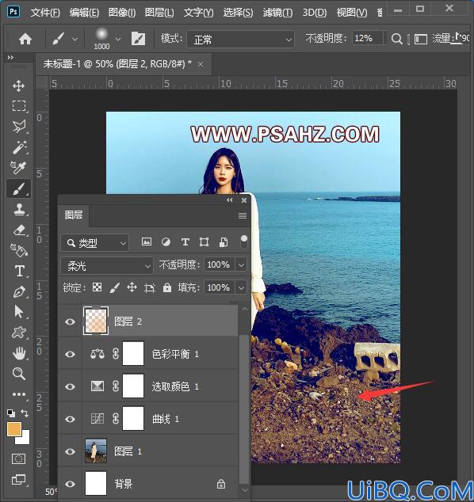Image resolution: width=474 pixels, height=502 pixels.
Task: Select the Paint Bucket tool
Action: pos(18,250)
